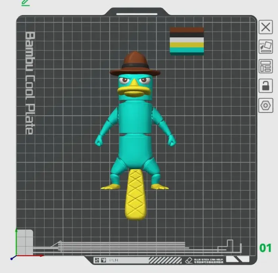Click the axis origin gizmo
278x273 pixels.
(x=15, y=256)
